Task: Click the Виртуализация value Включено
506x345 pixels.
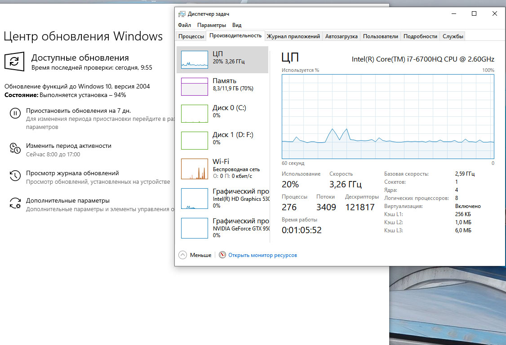Action: tap(468, 206)
